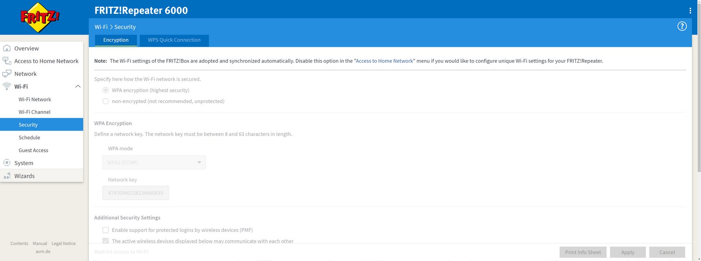This screenshot has width=701, height=261.
Task: Click the "WPA mode" label
Action: tap(121, 148)
